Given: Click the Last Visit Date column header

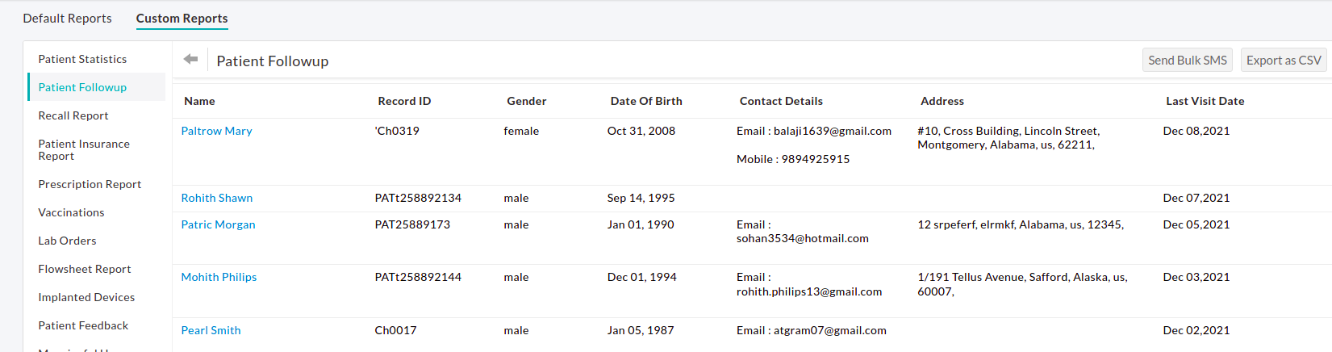Looking at the screenshot, I should coord(1205,101).
